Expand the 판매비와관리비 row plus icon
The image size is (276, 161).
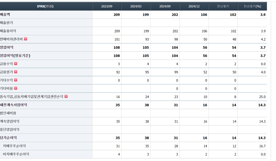point(25,39)
